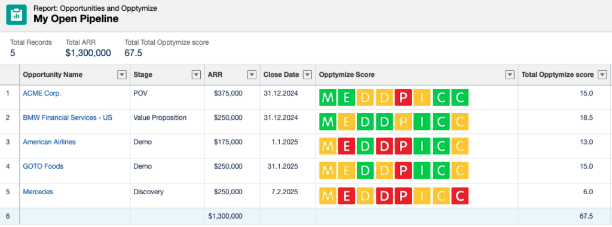Click the green M badge in BMW row
Image resolution: width=612 pixels, height=227 pixels.
click(x=328, y=122)
